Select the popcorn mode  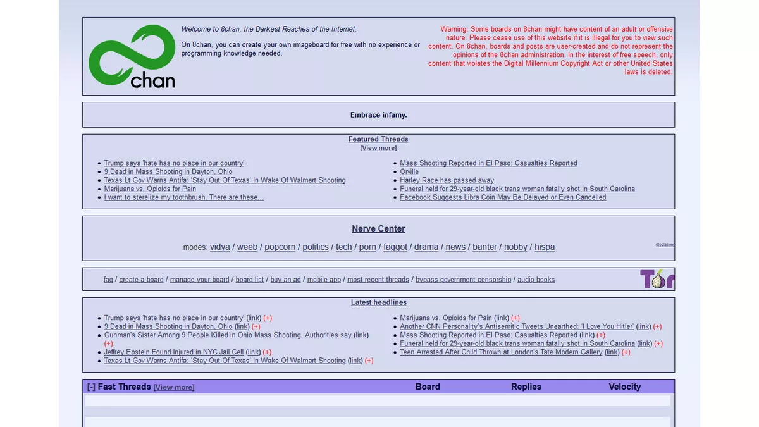280,247
